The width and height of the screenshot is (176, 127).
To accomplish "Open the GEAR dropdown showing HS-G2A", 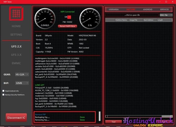I will coord(22,74).
